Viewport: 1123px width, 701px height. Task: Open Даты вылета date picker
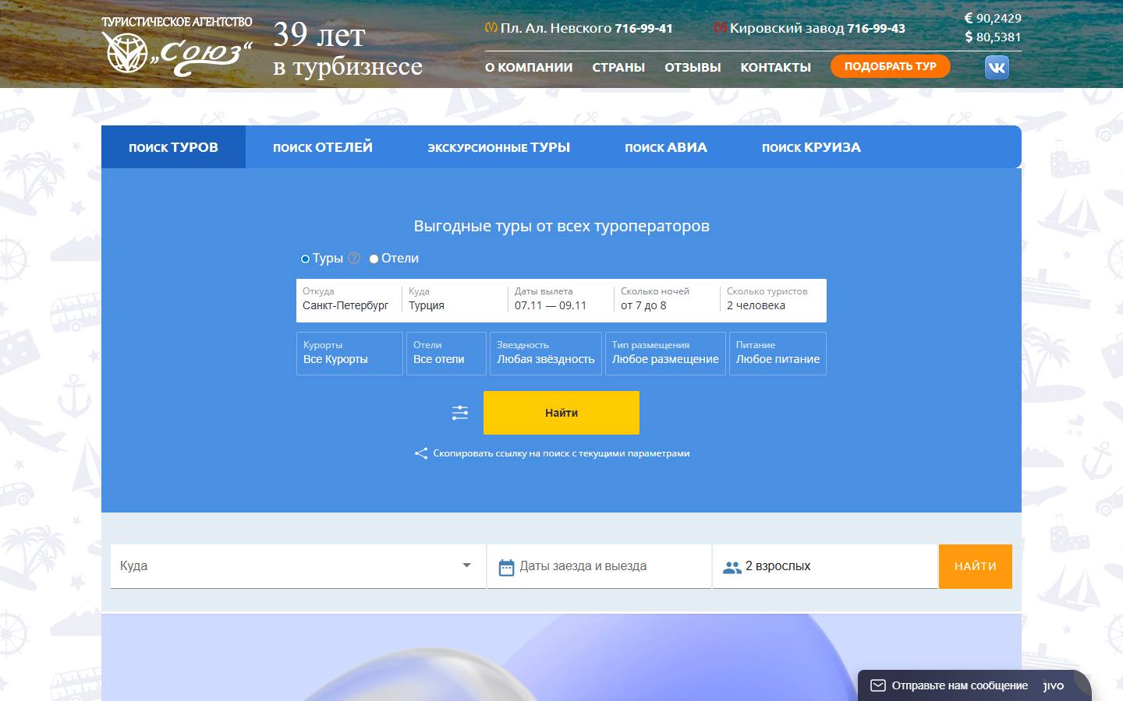pyautogui.click(x=561, y=300)
